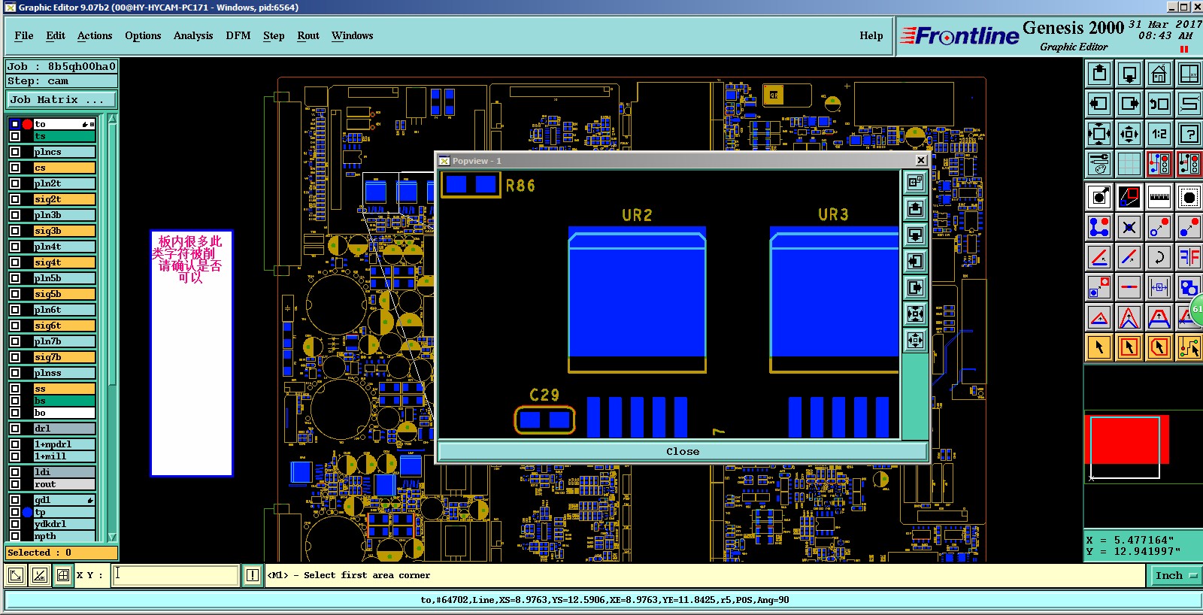
Task: Click the zoom-in converge arrows icon in Popview
Action: (x=915, y=314)
